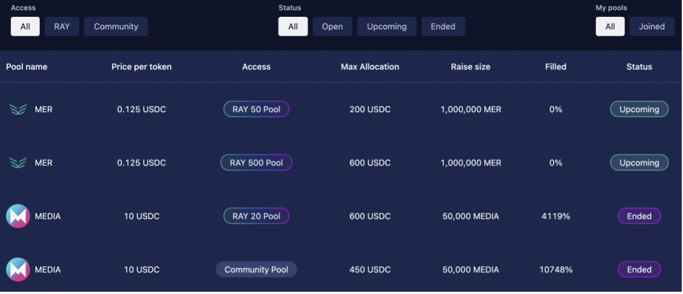
Task: Sort by the Filled column header
Action: click(555, 67)
